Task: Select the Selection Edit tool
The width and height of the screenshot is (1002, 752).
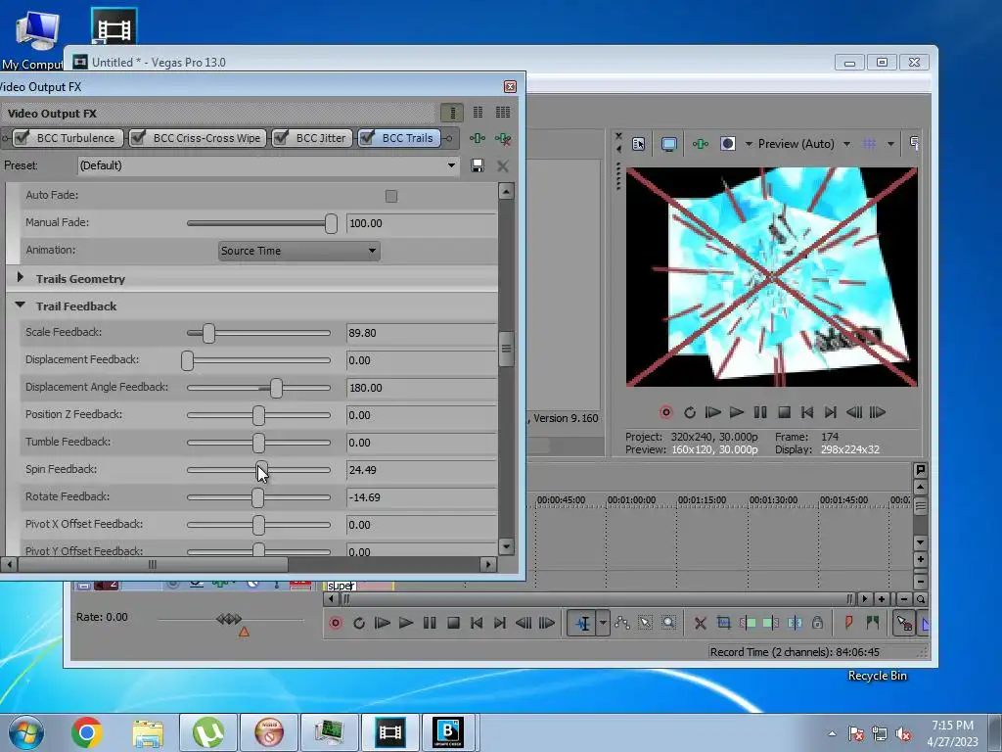Action: [646, 623]
